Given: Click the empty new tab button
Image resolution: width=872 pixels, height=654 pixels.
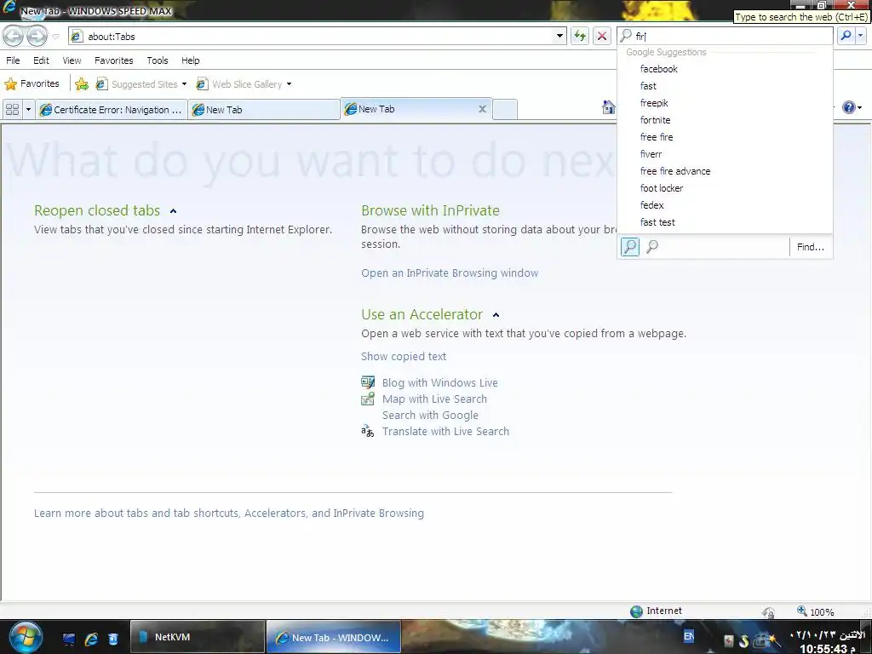Looking at the screenshot, I should pos(505,110).
